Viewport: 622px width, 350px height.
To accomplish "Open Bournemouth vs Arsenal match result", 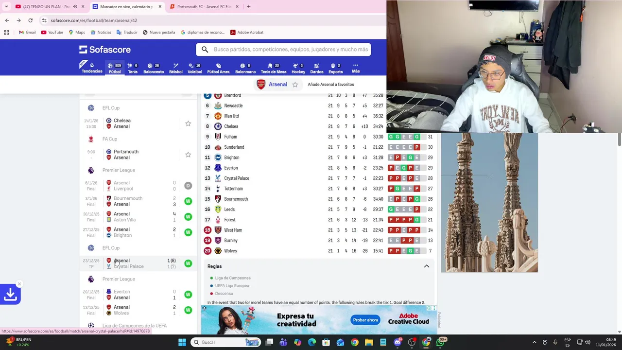I will tap(138, 201).
